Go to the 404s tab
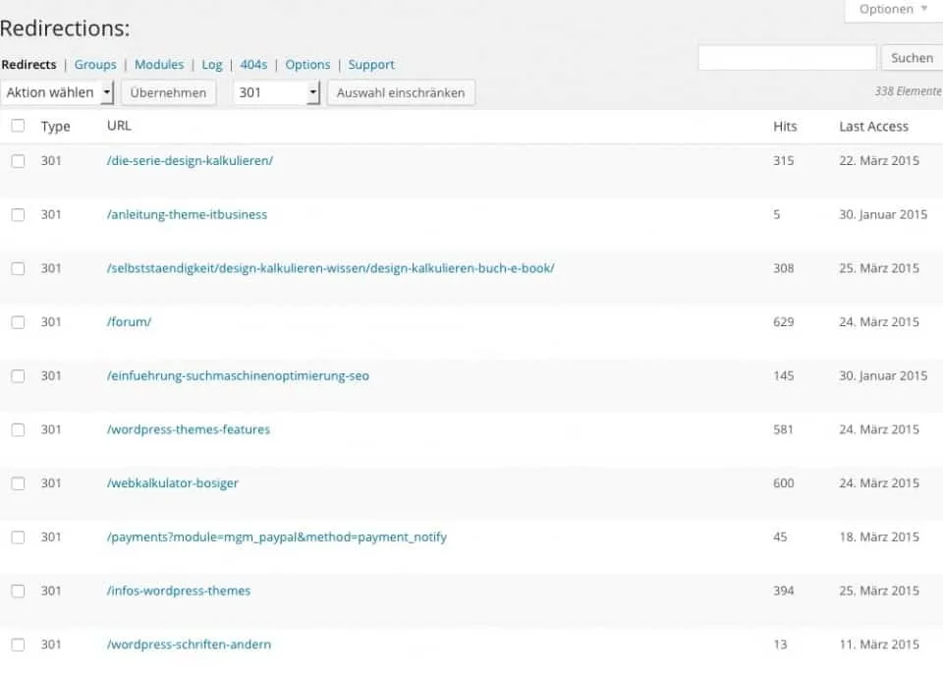 [x=253, y=65]
